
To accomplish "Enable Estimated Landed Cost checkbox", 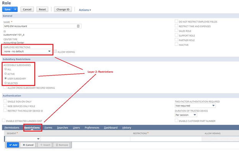I will [4, 120].
